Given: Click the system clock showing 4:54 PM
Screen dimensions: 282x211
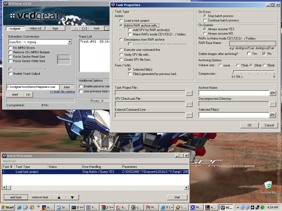Looking at the screenshot, I should click(x=272, y=207).
